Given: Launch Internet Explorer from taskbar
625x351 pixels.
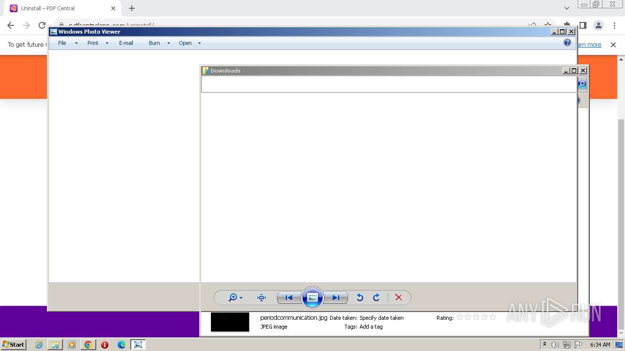Looking at the screenshot, I should point(39,345).
